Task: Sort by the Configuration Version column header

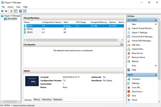Action: [52, 22]
